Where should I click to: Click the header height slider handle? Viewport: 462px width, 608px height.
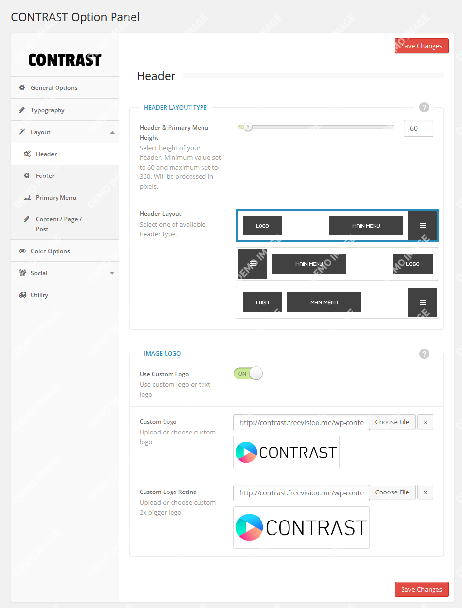(x=248, y=127)
